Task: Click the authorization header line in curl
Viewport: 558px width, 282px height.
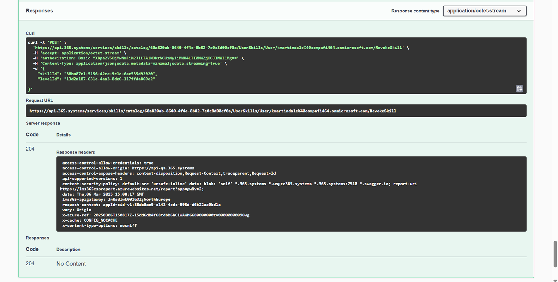Action: (x=138, y=58)
